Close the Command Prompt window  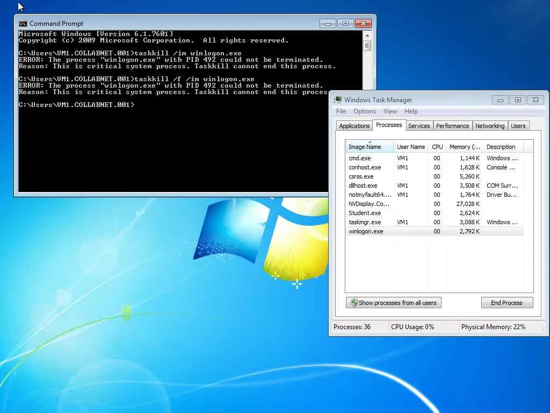coord(364,24)
